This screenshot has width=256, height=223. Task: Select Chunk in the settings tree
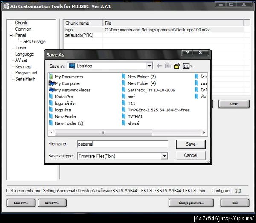[21, 23]
